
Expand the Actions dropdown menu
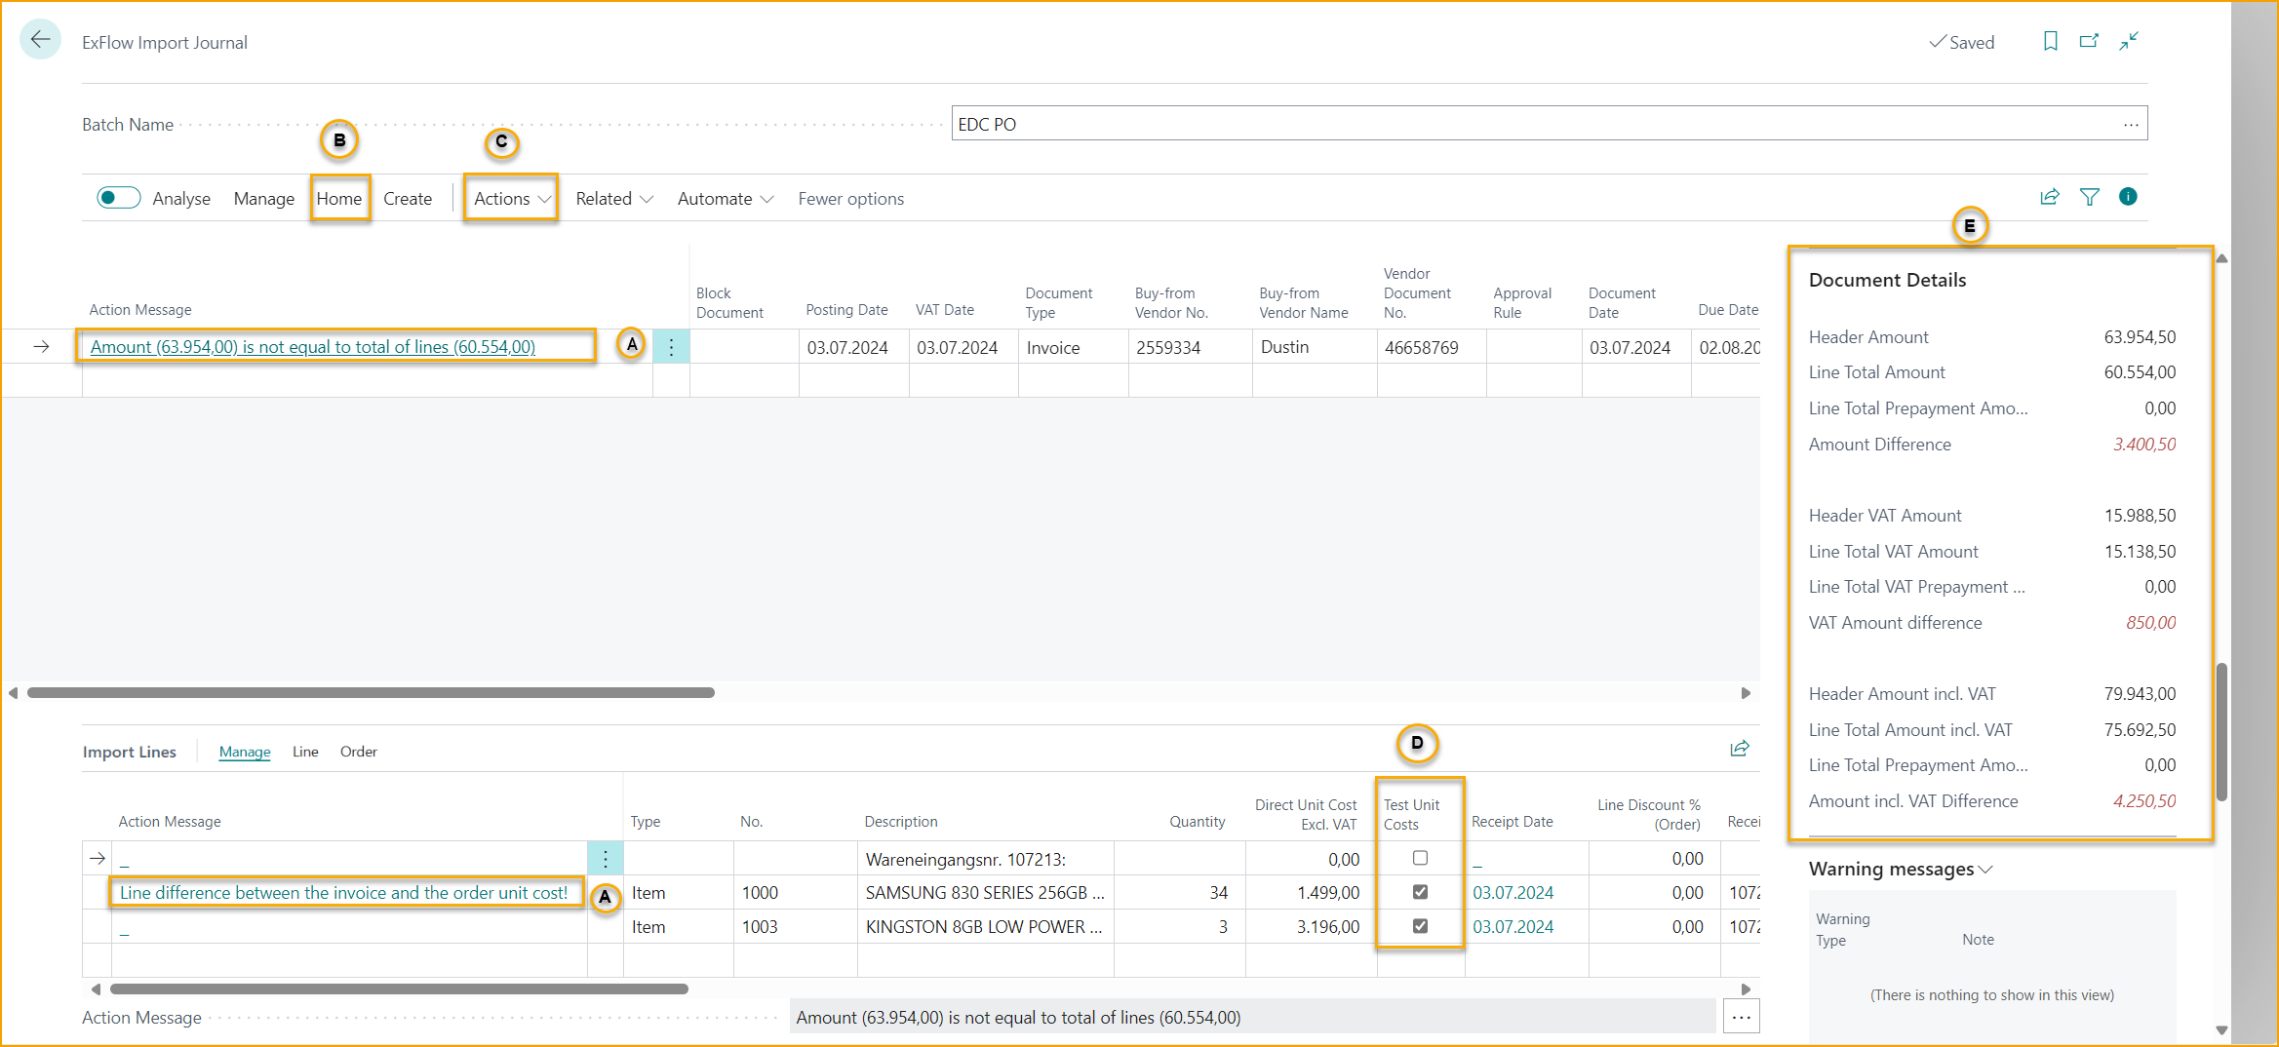click(x=512, y=199)
